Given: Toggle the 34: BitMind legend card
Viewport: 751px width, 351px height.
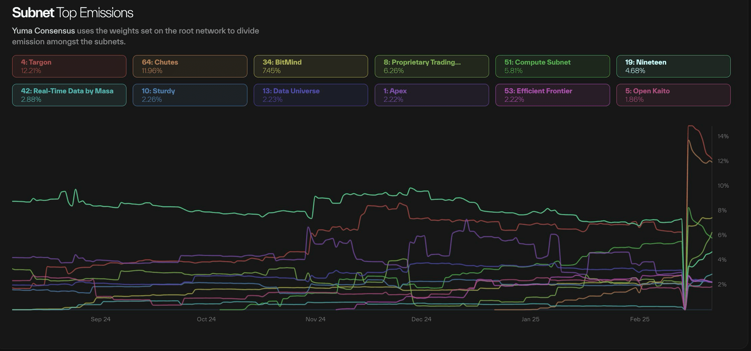Looking at the screenshot, I should click(x=311, y=66).
